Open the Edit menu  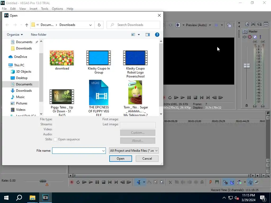pos(13,9)
